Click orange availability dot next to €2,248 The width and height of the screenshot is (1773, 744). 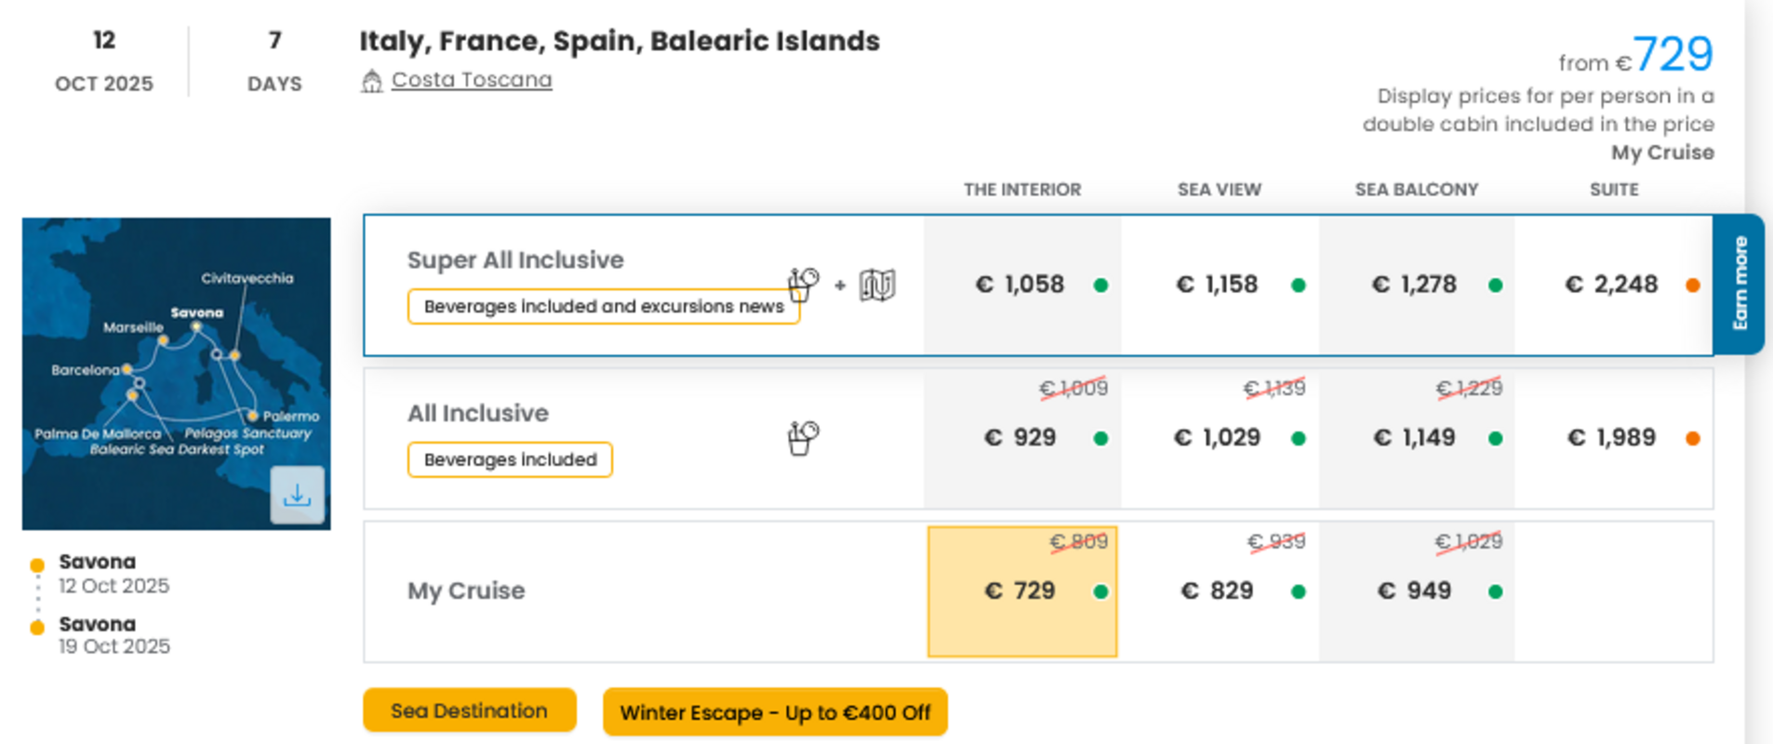point(1693,286)
